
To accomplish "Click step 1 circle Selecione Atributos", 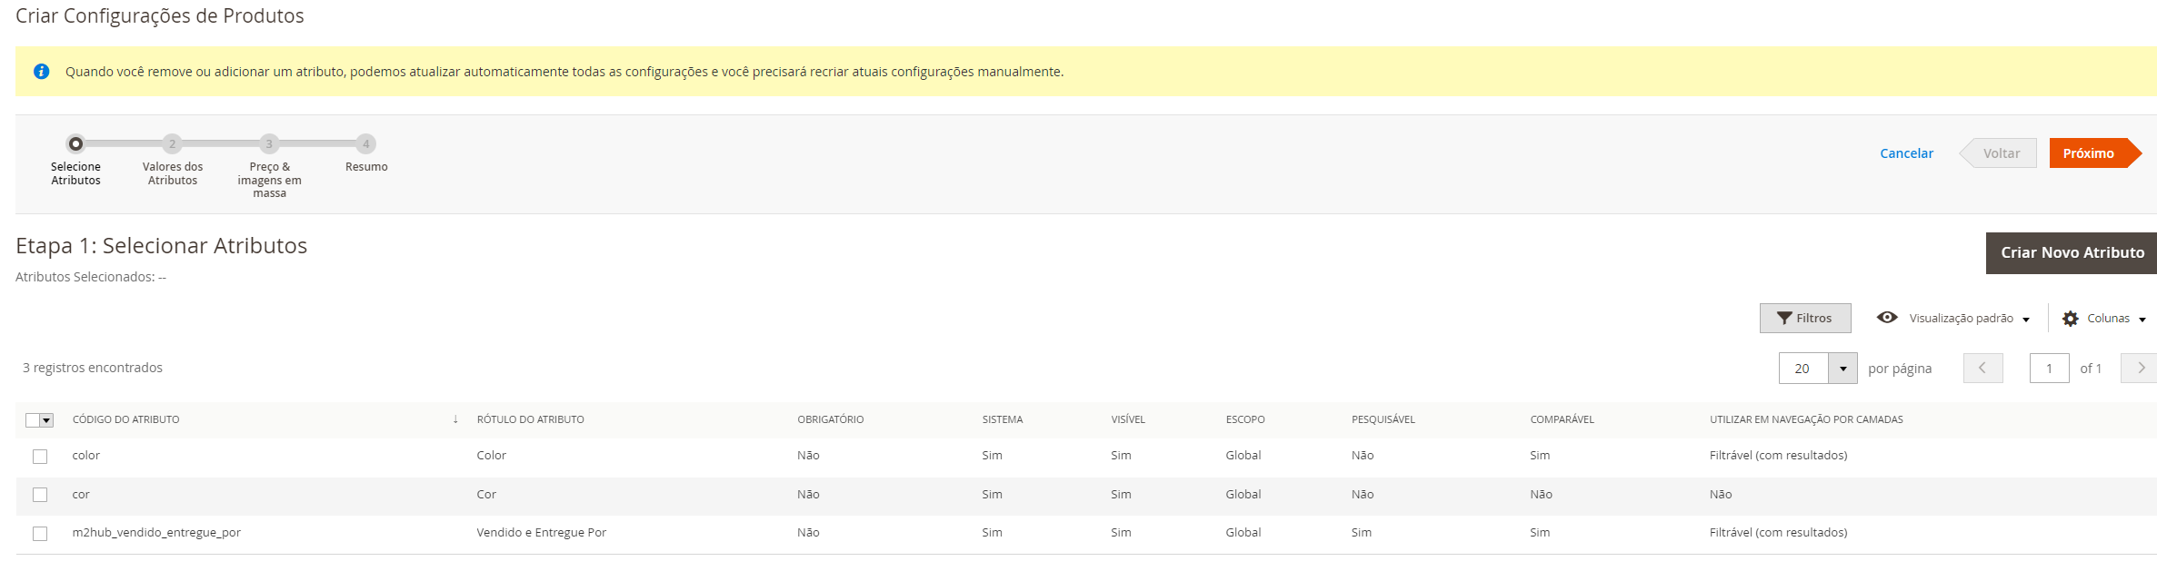I will [x=75, y=143].
